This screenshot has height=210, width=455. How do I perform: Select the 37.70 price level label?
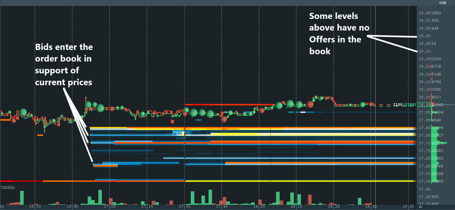(424, 151)
